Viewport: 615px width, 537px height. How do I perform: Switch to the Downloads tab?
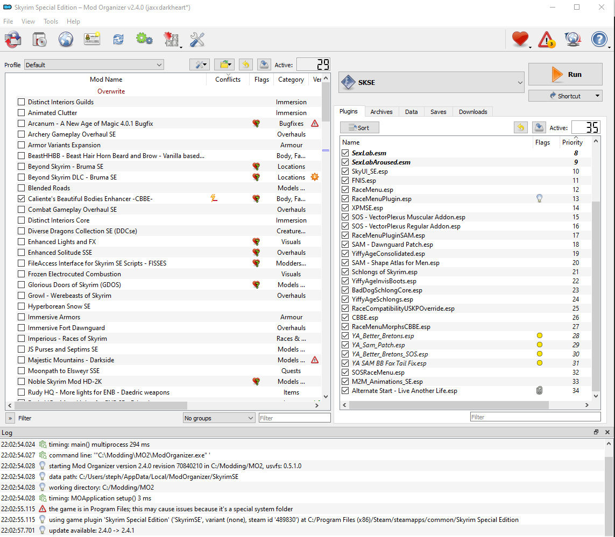[473, 112]
